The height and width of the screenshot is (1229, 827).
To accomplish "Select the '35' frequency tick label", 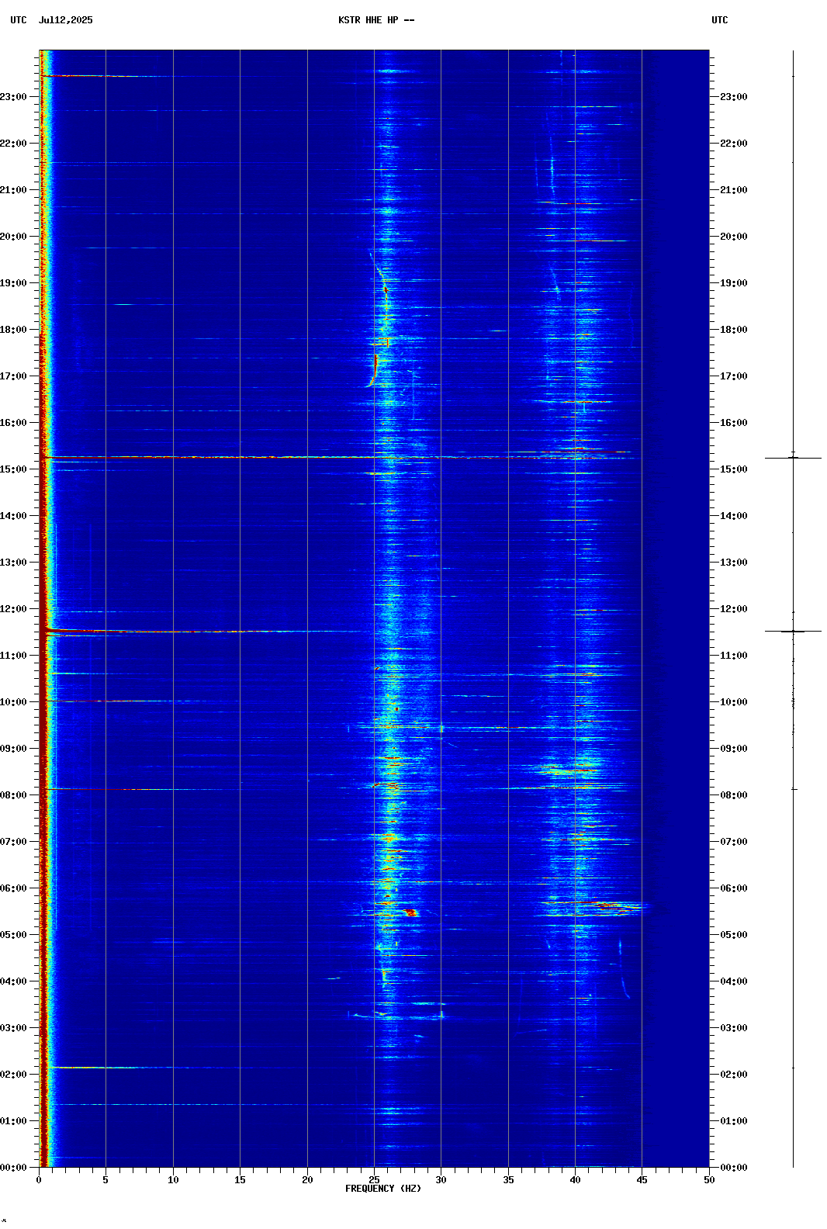I will (508, 1180).
